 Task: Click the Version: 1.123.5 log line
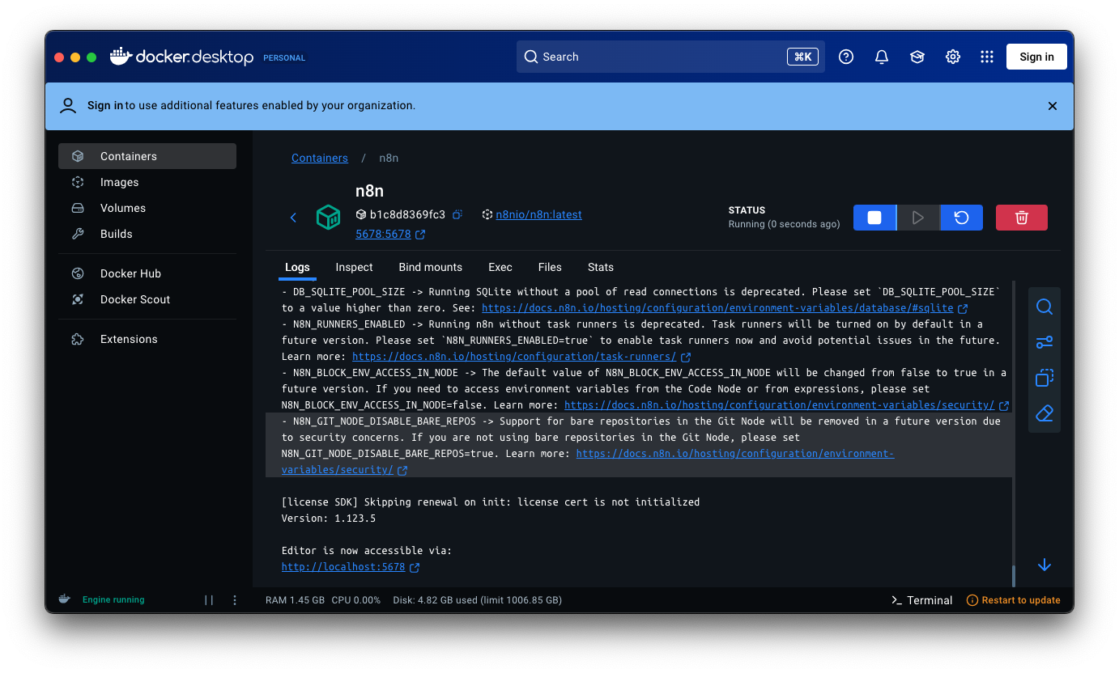329,519
